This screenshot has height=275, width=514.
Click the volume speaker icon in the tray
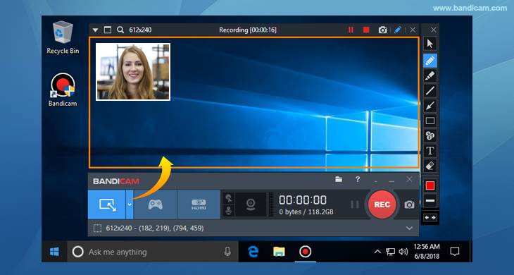tap(403, 252)
